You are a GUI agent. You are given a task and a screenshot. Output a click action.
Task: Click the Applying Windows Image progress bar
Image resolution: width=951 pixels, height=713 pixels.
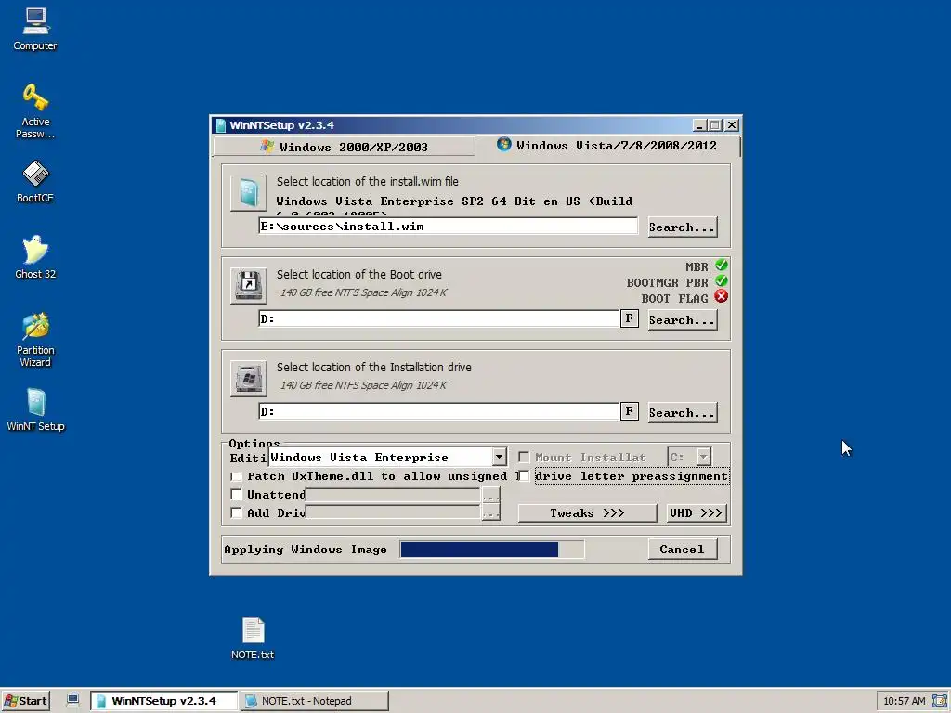point(492,550)
